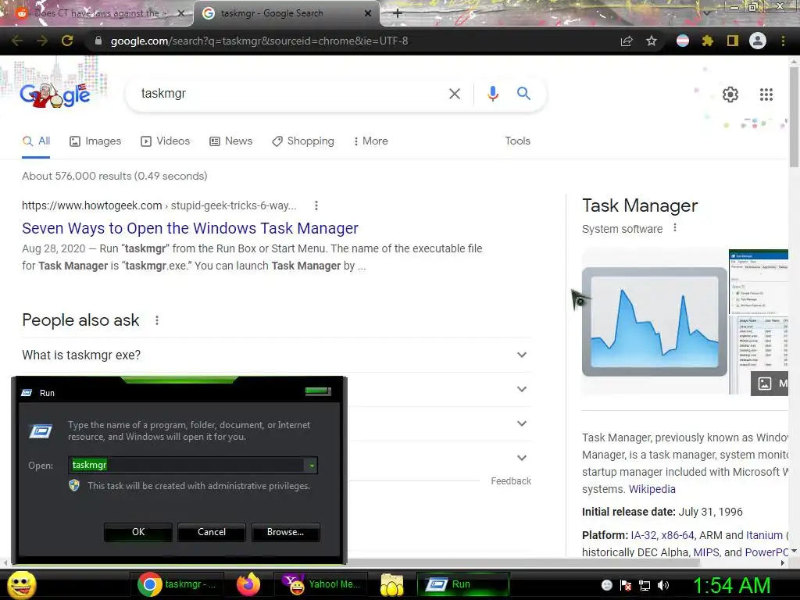Click OK in the Run dialog
This screenshot has height=600, width=800.
(138, 531)
